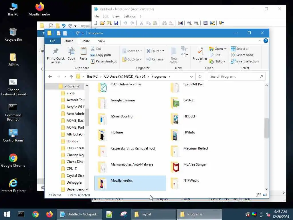Select HWInfo folder in file list
The height and width of the screenshot is (220, 293).
click(x=203, y=135)
